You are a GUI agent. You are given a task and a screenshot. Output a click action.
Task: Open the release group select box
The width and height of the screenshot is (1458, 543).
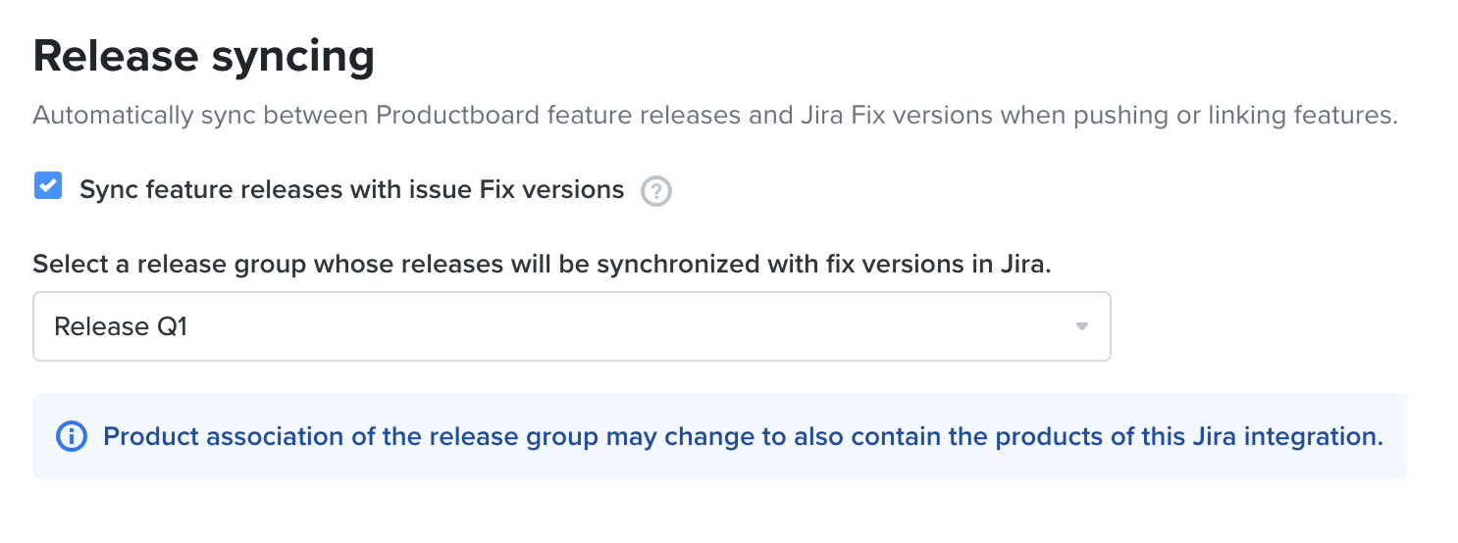572,326
